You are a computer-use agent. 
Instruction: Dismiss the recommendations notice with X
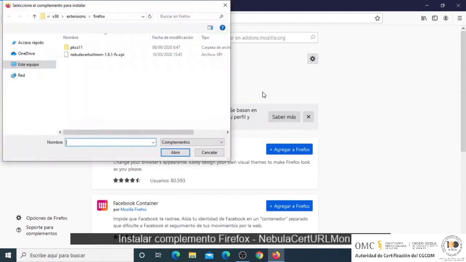308,117
